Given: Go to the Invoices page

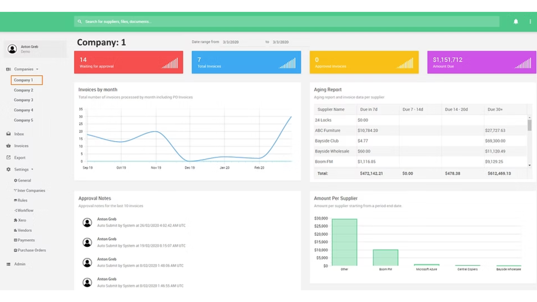Looking at the screenshot, I should point(21,146).
